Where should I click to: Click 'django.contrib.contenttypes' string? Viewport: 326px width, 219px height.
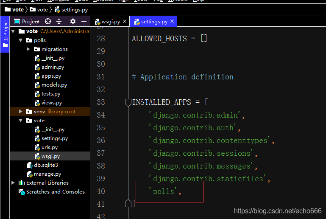[x=210, y=140]
